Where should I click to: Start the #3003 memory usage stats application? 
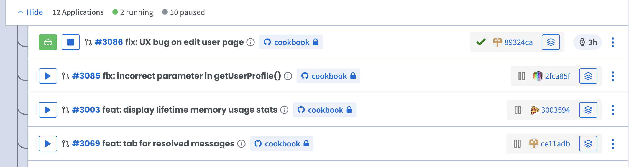[x=48, y=110]
